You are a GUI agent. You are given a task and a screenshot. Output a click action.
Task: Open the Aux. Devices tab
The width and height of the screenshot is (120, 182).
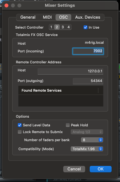(x=87, y=17)
